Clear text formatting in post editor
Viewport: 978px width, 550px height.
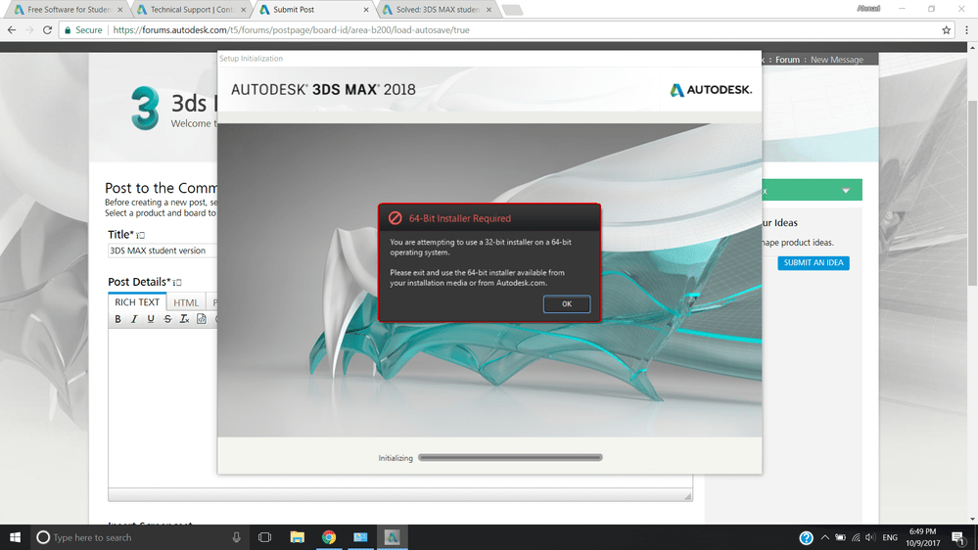(184, 319)
